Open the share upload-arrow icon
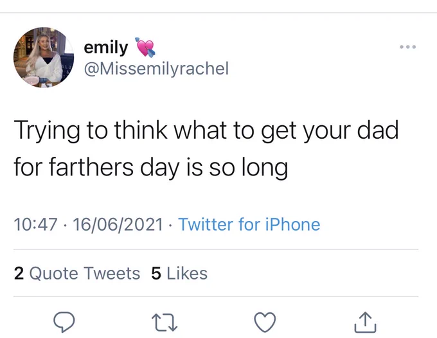 (366, 323)
